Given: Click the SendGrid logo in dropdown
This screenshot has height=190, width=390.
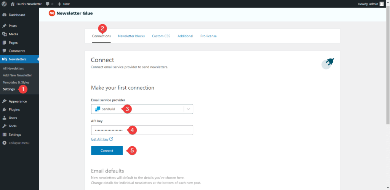Looking at the screenshot, I should click(97, 109).
